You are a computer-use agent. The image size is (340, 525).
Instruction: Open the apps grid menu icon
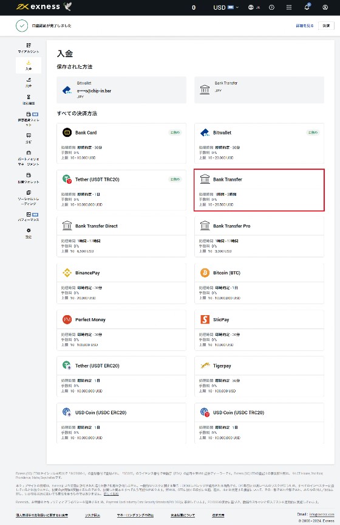tap(289, 7)
